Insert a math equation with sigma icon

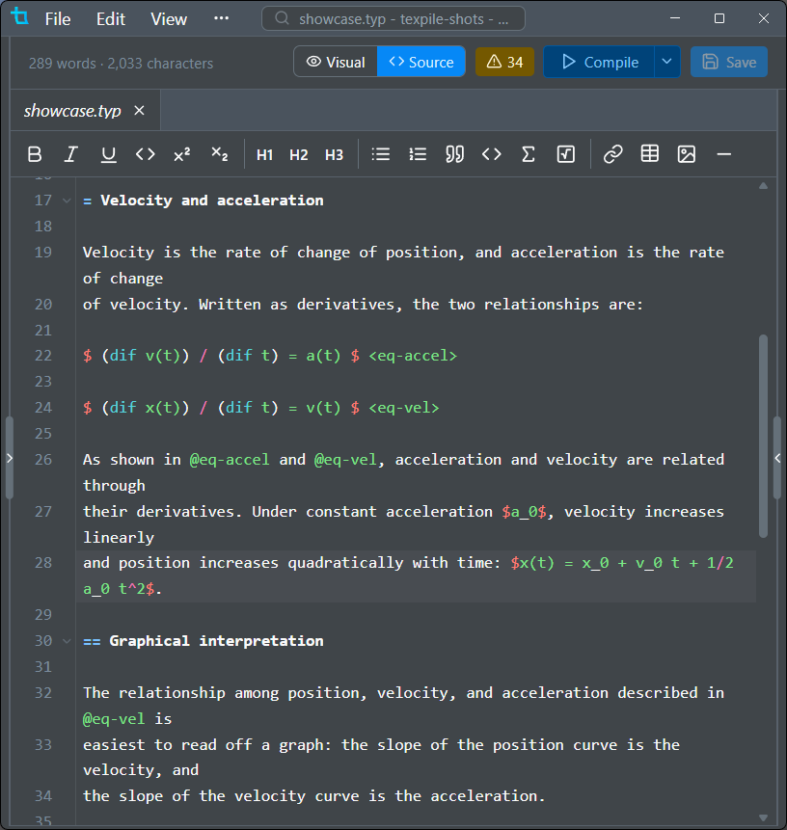tap(528, 154)
